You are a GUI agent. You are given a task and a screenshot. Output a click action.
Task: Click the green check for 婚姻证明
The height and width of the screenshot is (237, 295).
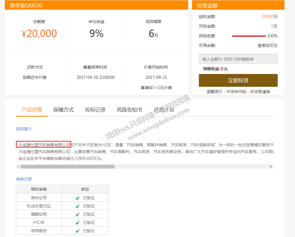click(77, 215)
